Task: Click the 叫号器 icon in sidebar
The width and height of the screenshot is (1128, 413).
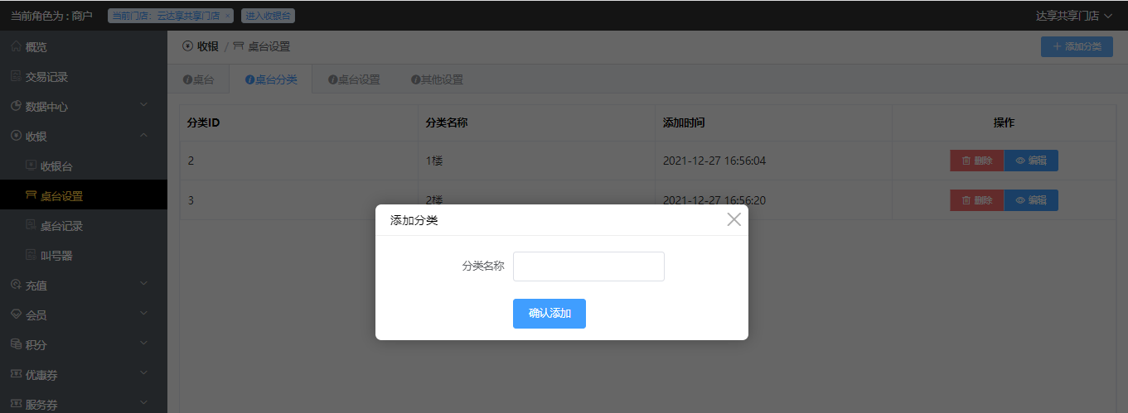Action: click(x=31, y=255)
